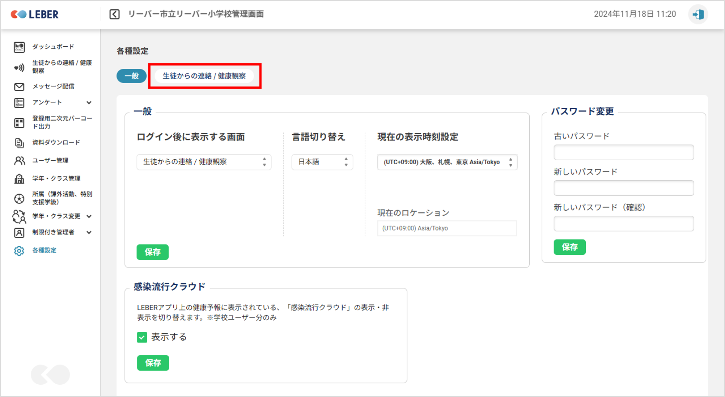Click the user management people icon
The image size is (725, 397).
[19, 161]
